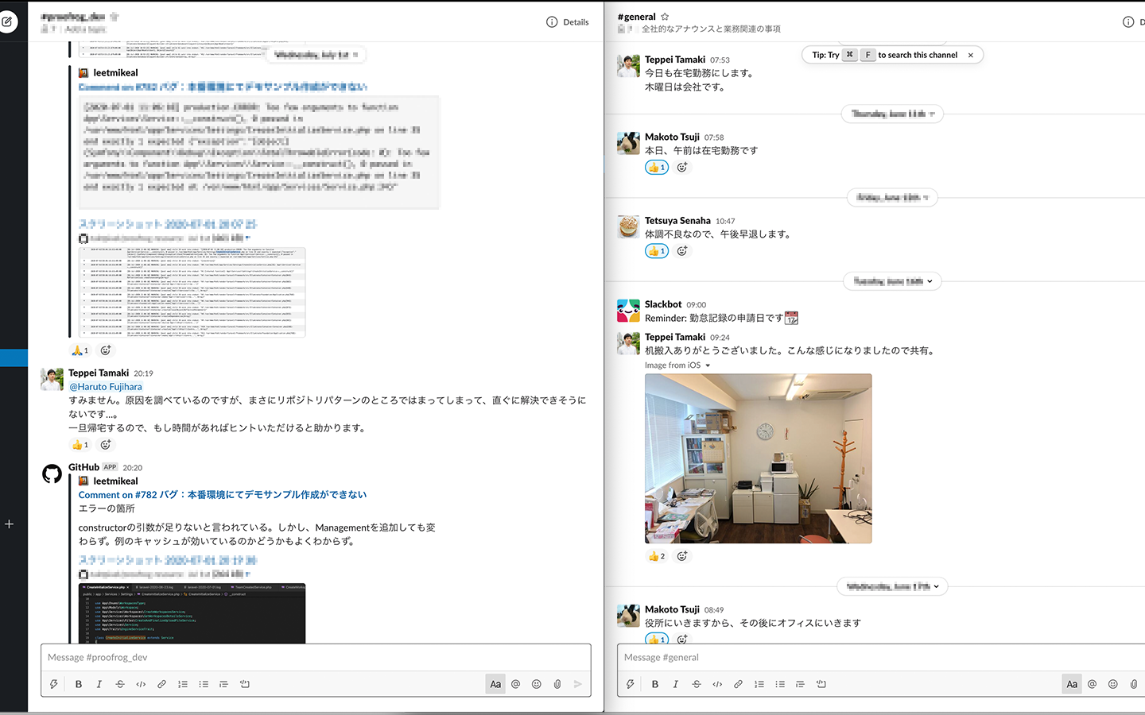Attach a file in the #general composer
The height and width of the screenshot is (715, 1145).
pos(1134,684)
